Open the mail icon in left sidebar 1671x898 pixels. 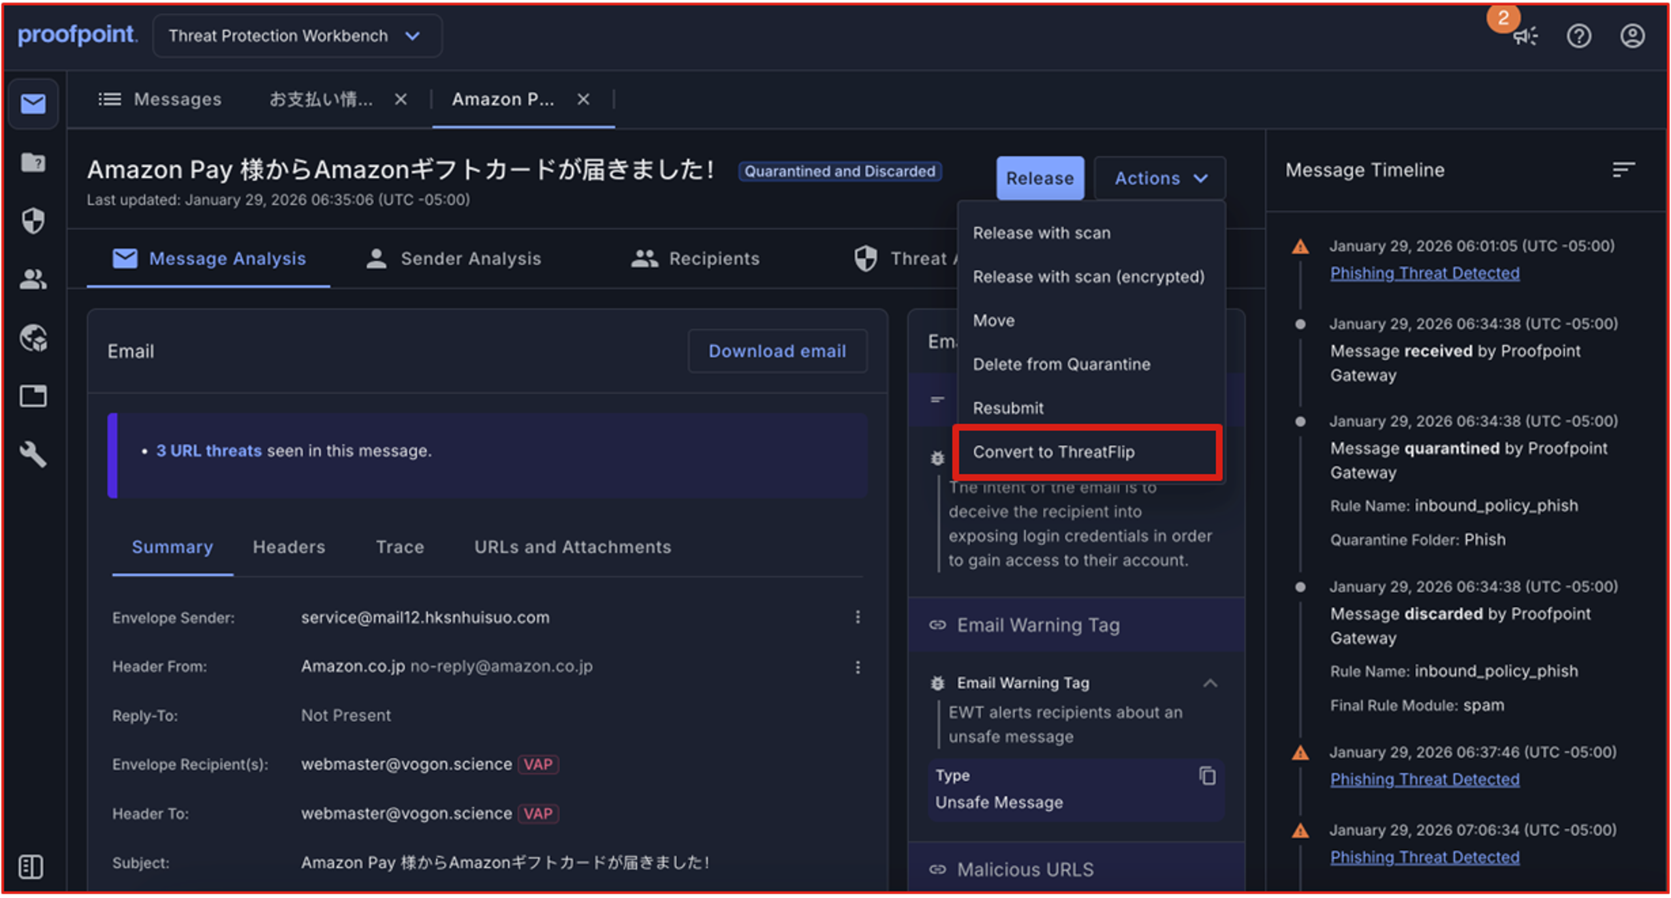coord(33,104)
